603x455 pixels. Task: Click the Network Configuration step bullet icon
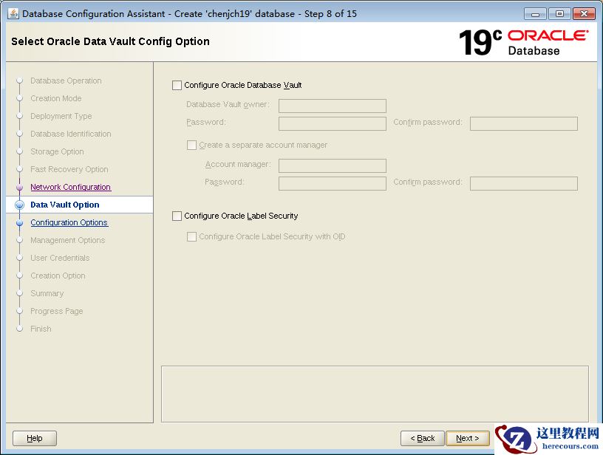point(20,187)
